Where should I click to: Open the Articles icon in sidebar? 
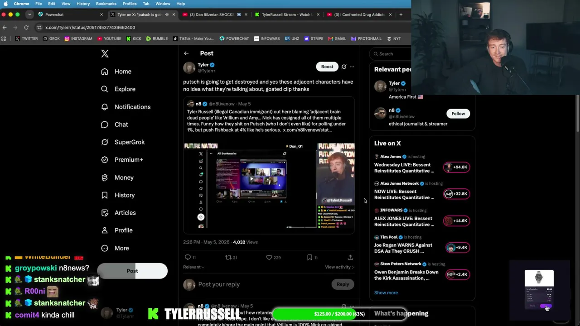point(105,213)
